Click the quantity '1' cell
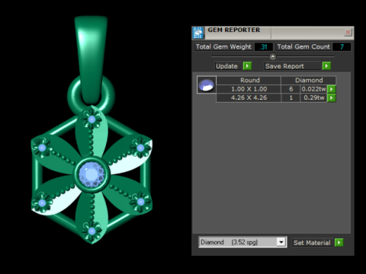This screenshot has width=366, height=274. [291, 97]
